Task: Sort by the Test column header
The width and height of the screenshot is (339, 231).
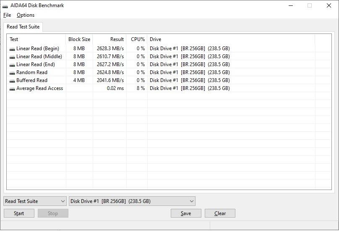Action: (36, 39)
